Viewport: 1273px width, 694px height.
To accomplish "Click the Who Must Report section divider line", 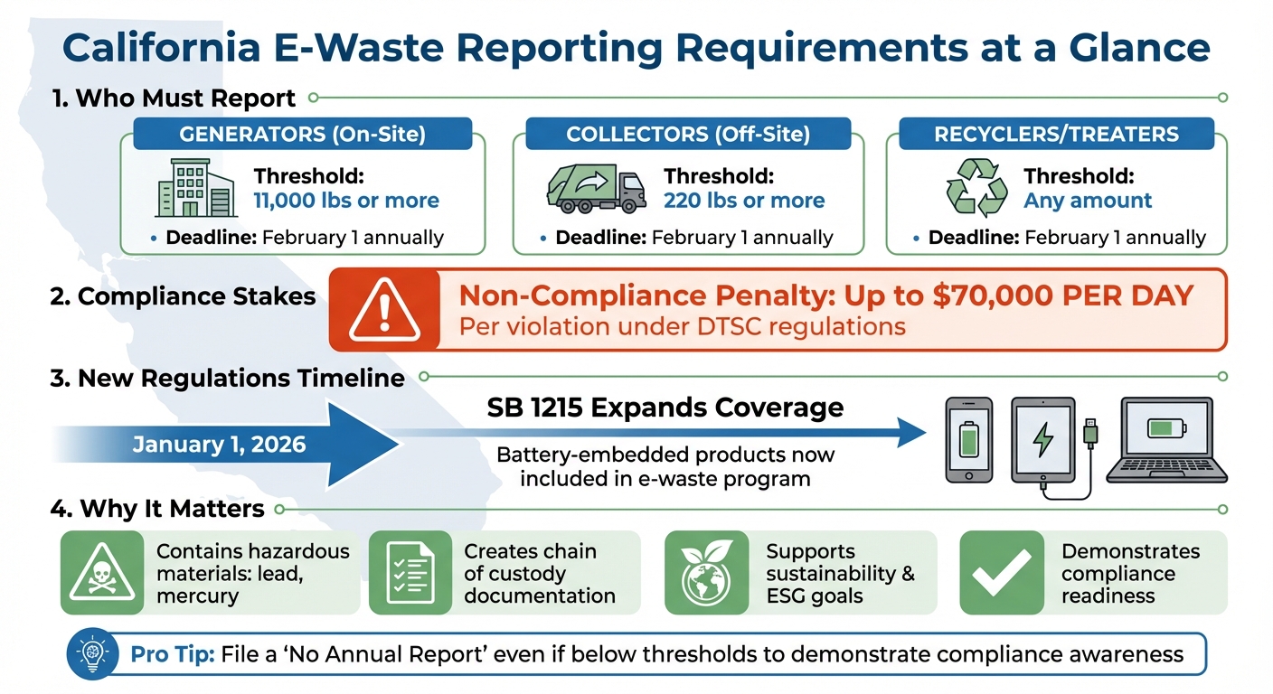I will tap(769, 97).
